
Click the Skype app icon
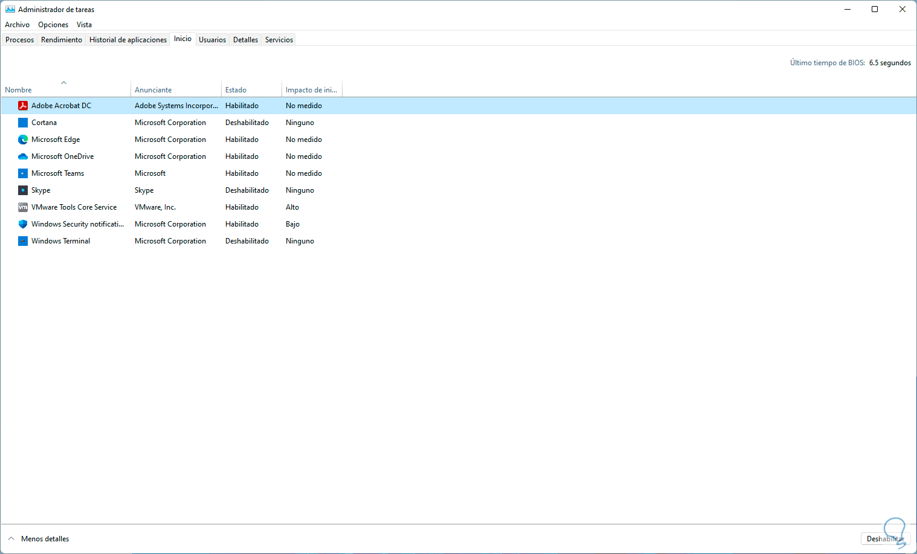click(23, 190)
